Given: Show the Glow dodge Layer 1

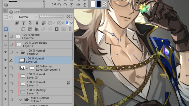Looking at the screenshot, I should point(5,44).
